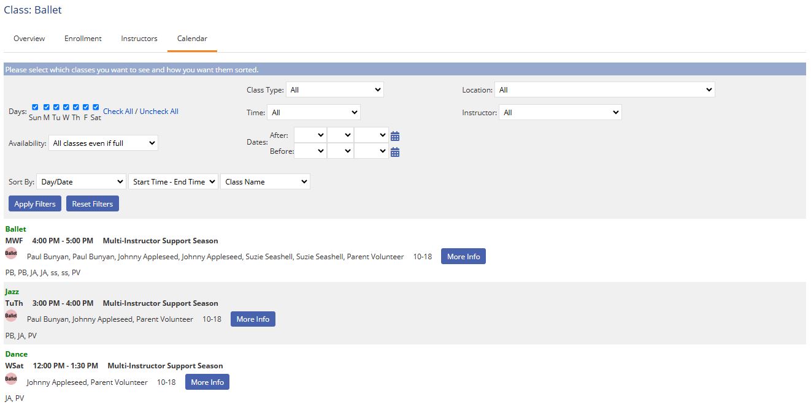Open the Instructors tab
The height and width of the screenshot is (410, 811).
coord(139,39)
